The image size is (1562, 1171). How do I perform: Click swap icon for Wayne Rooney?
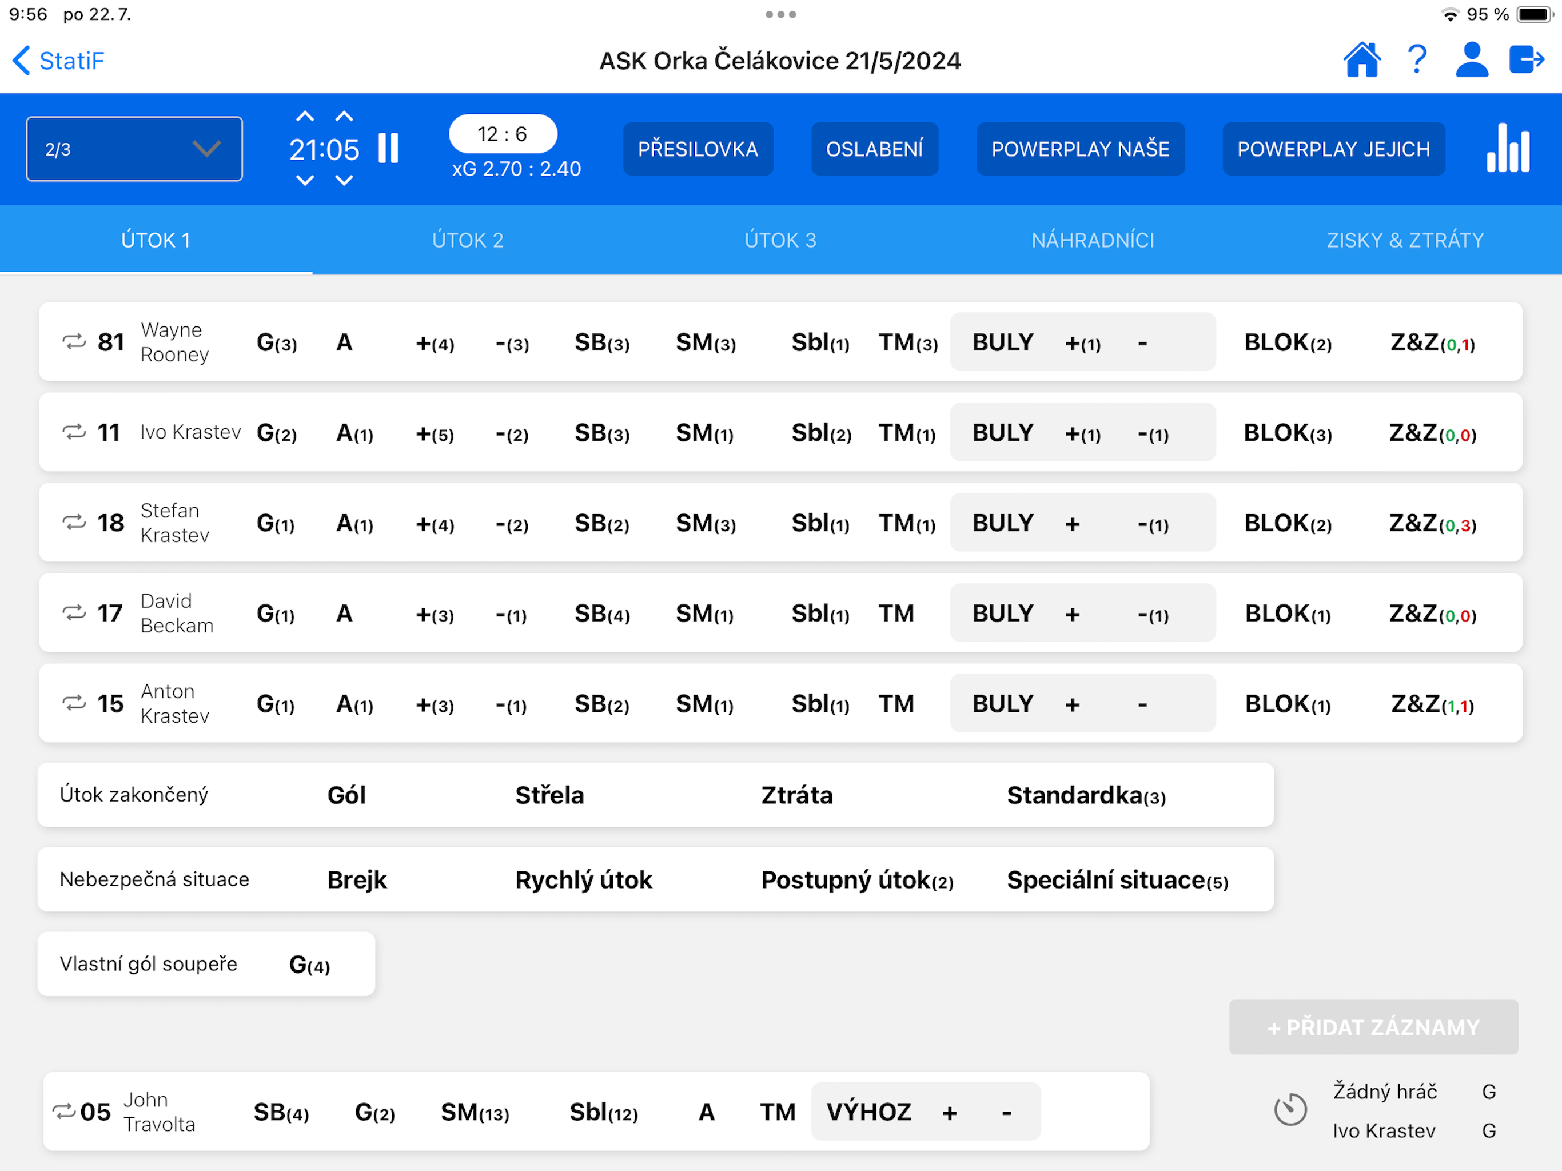pyautogui.click(x=74, y=342)
